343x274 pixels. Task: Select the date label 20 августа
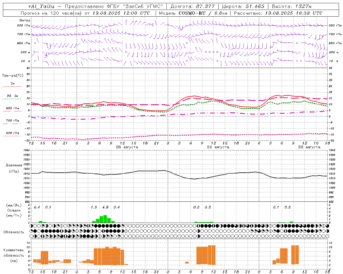pyautogui.click(x=127, y=147)
